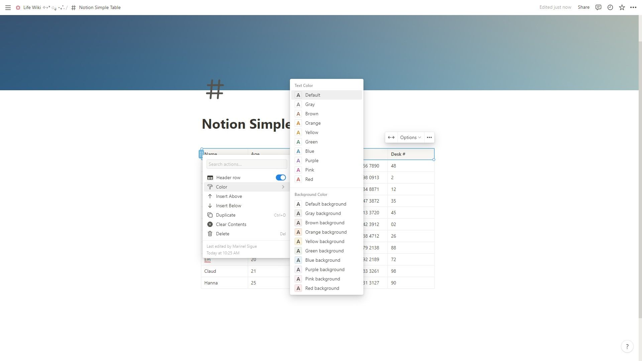Image resolution: width=642 pixels, height=361 pixels.
Task: Select Yellow text color option
Action: coord(326,132)
